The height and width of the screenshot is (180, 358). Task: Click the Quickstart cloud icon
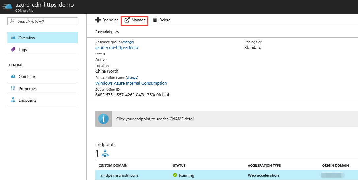pyautogui.click(x=13, y=77)
